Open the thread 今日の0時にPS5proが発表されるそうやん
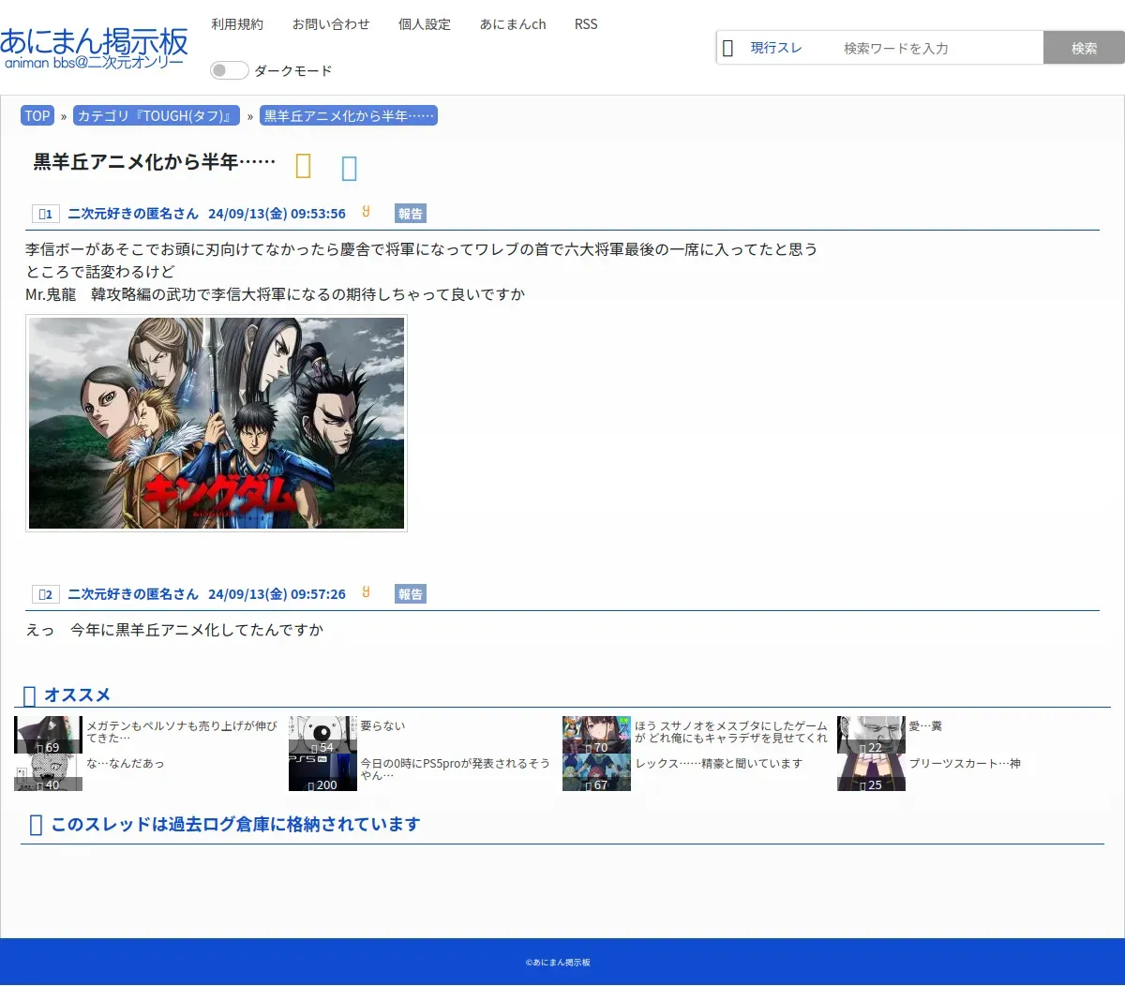Image resolution: width=1125 pixels, height=986 pixels. pos(456,769)
